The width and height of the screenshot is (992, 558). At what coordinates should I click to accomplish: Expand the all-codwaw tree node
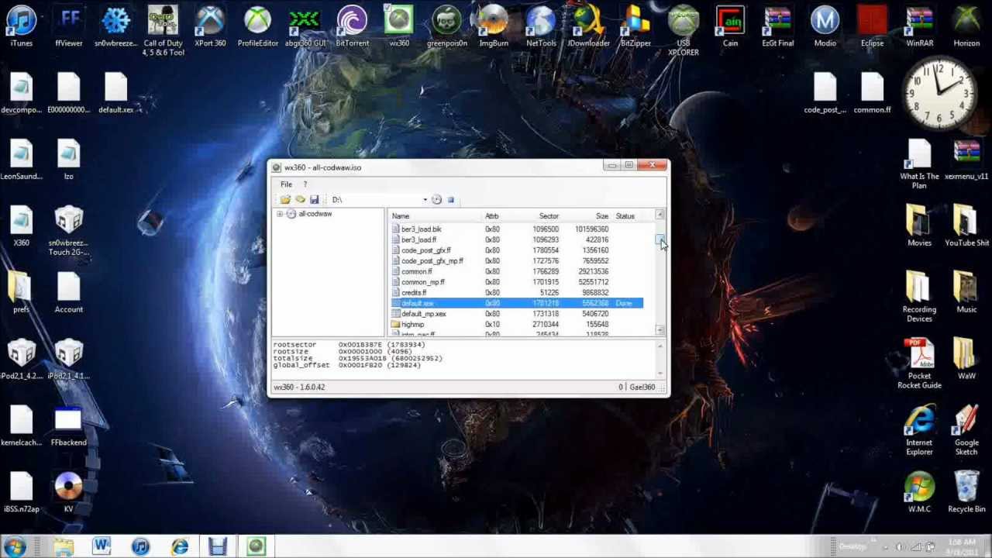(x=280, y=214)
